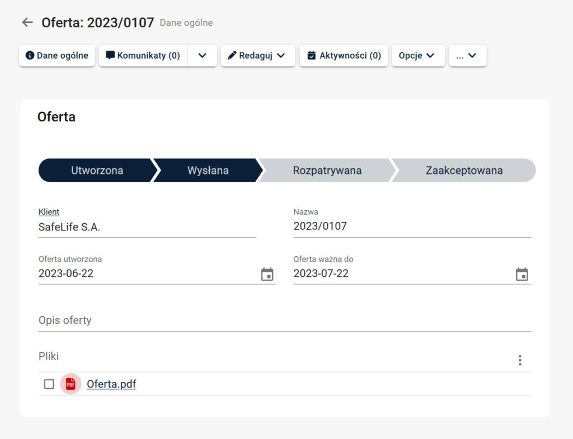The width and height of the screenshot is (573, 439).
Task: Focus the Nazwa field with 2023/0107
Action: coord(411,226)
